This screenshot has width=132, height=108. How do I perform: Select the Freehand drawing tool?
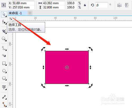pos(4,48)
